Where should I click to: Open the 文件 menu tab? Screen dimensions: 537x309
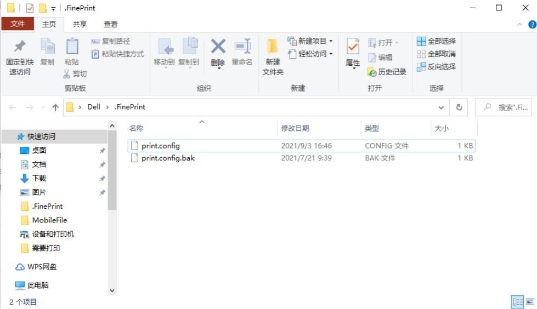[x=18, y=24]
